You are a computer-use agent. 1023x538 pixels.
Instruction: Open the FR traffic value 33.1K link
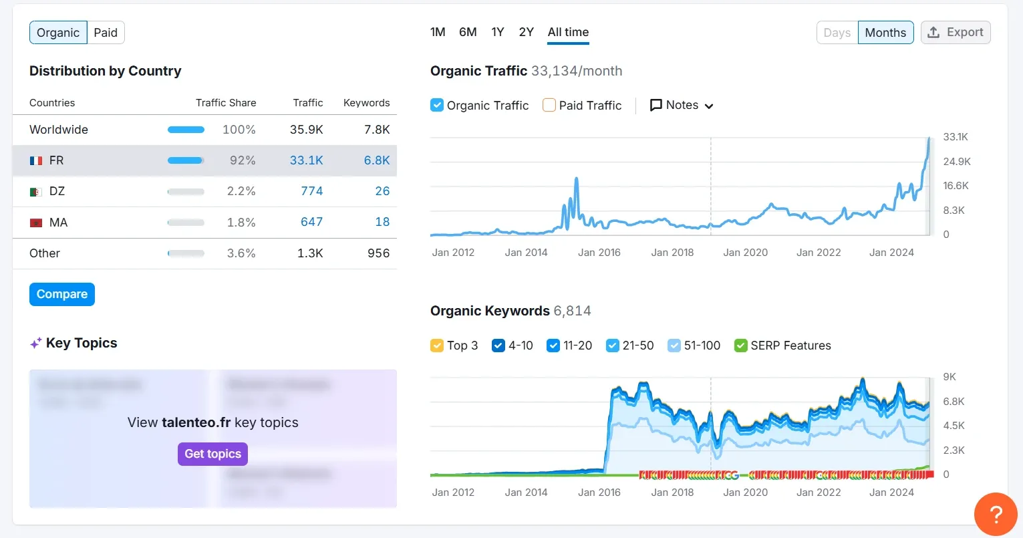[x=306, y=160]
